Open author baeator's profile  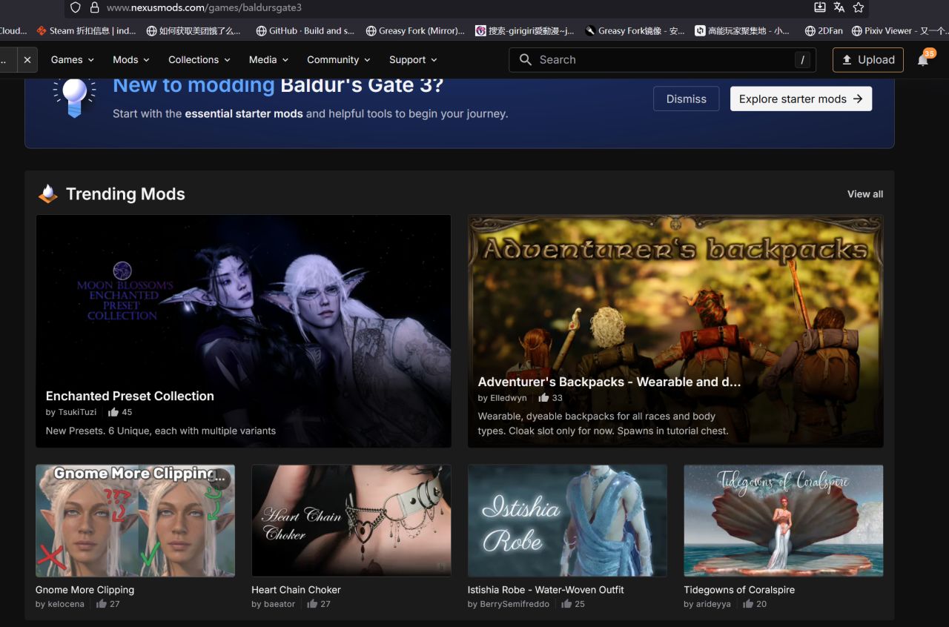coord(280,604)
